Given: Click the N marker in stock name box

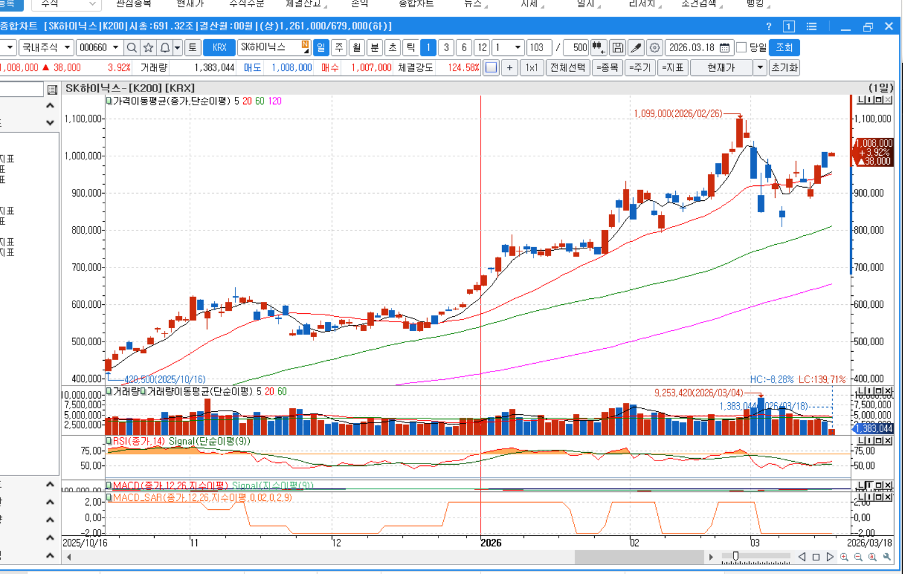Looking at the screenshot, I should [x=305, y=44].
